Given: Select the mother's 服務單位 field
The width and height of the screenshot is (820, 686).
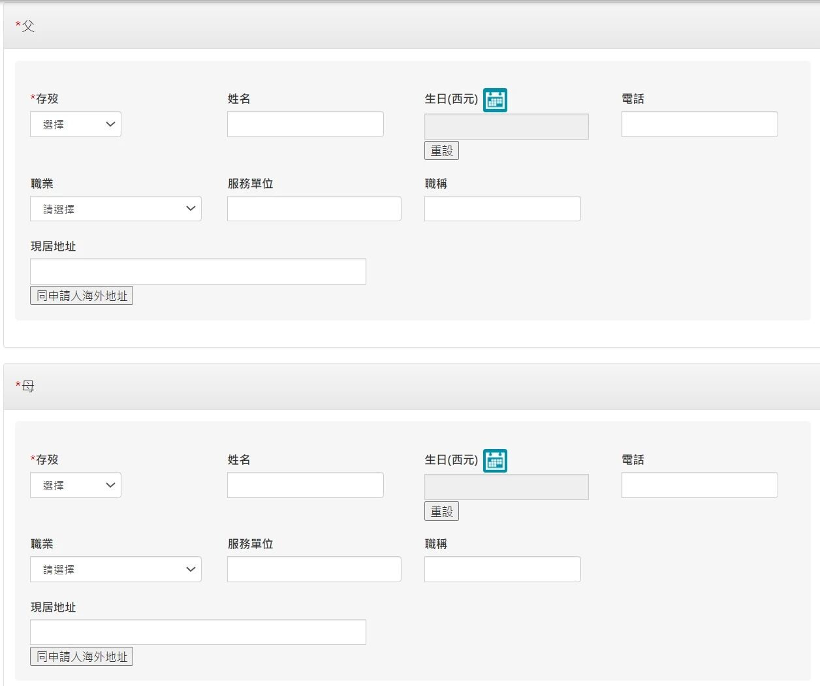Looking at the screenshot, I should pyautogui.click(x=314, y=569).
